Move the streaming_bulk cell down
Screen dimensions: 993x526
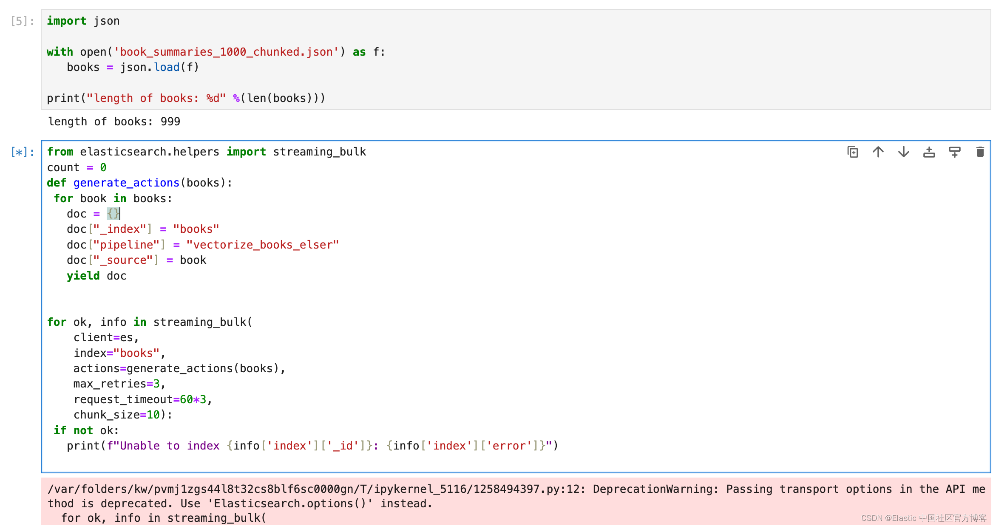pyautogui.click(x=903, y=152)
